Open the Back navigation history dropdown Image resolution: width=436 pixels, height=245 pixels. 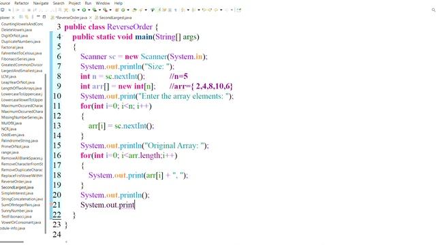coord(221,10)
